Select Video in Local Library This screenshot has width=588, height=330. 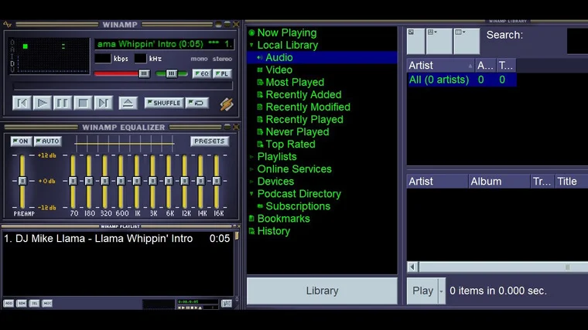[279, 70]
